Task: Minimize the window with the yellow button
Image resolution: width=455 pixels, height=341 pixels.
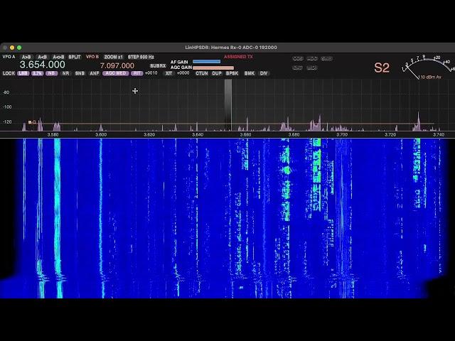Action: [12, 48]
